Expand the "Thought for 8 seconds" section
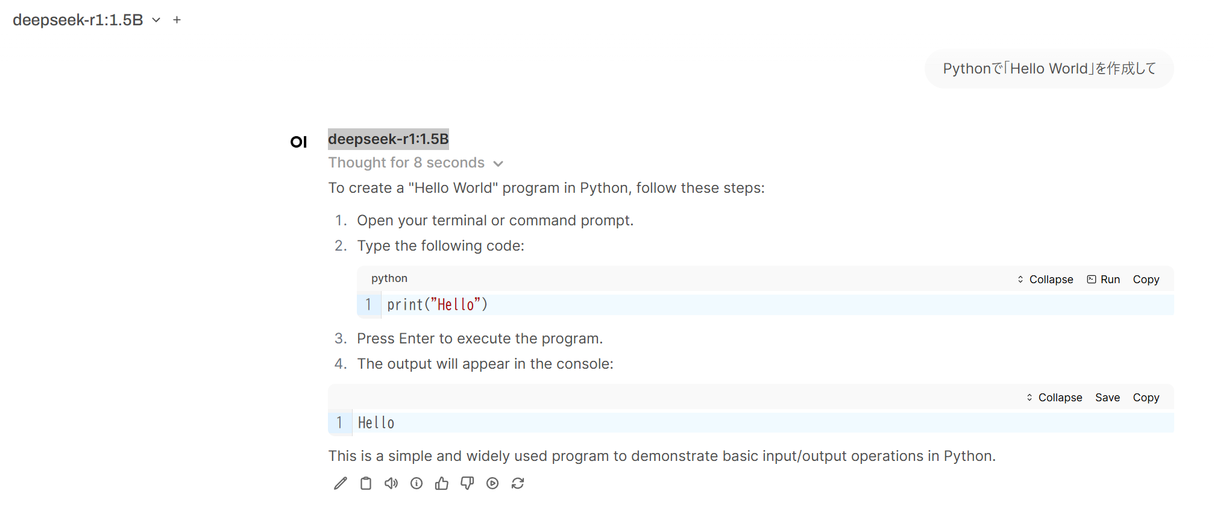Image resolution: width=1214 pixels, height=532 pixels. [x=415, y=163]
